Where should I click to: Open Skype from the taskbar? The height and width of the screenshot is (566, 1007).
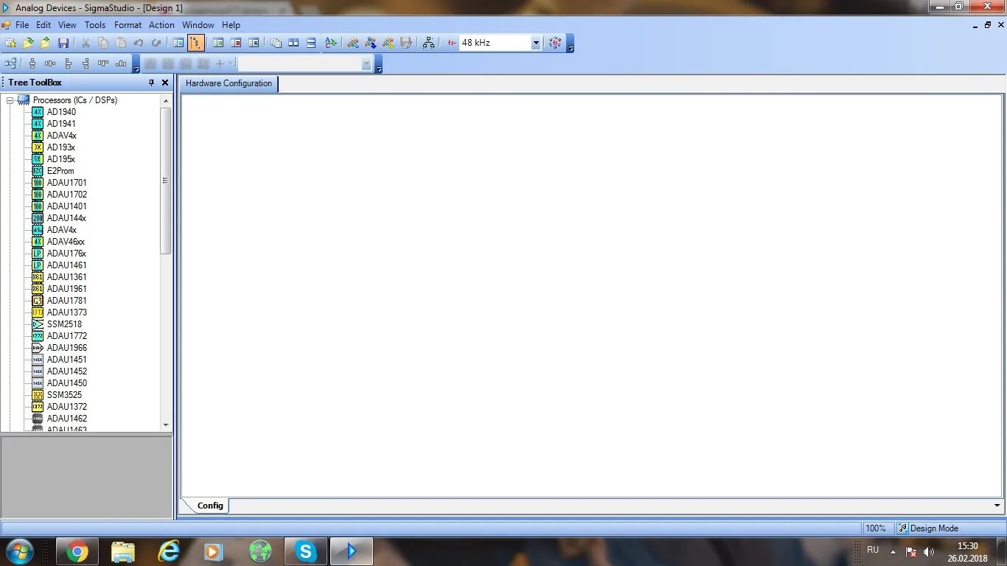(305, 551)
